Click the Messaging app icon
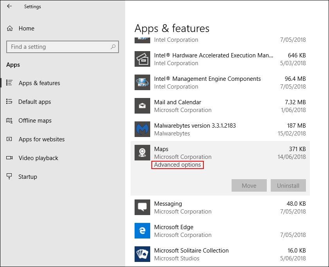This screenshot has width=329, height=267. [x=142, y=207]
